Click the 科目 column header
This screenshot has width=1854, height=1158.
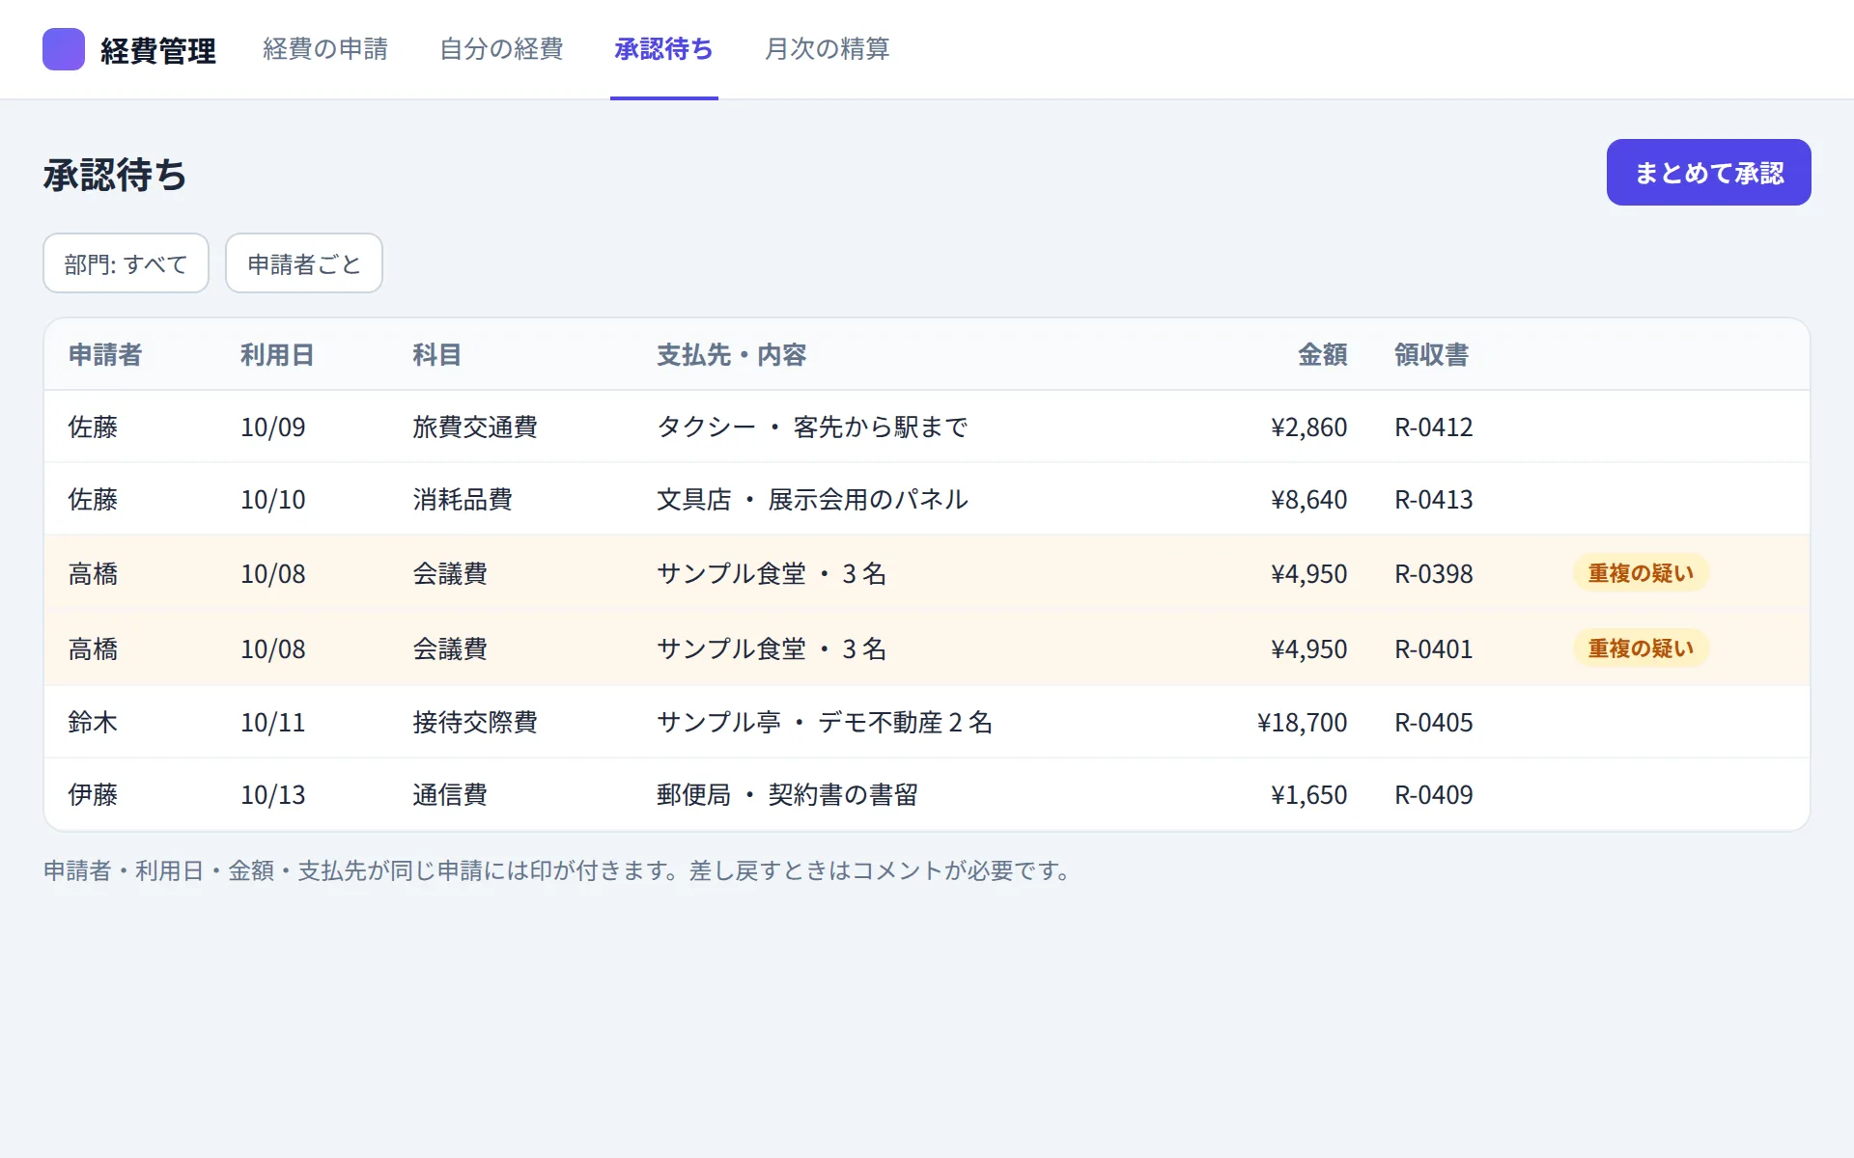[436, 355]
